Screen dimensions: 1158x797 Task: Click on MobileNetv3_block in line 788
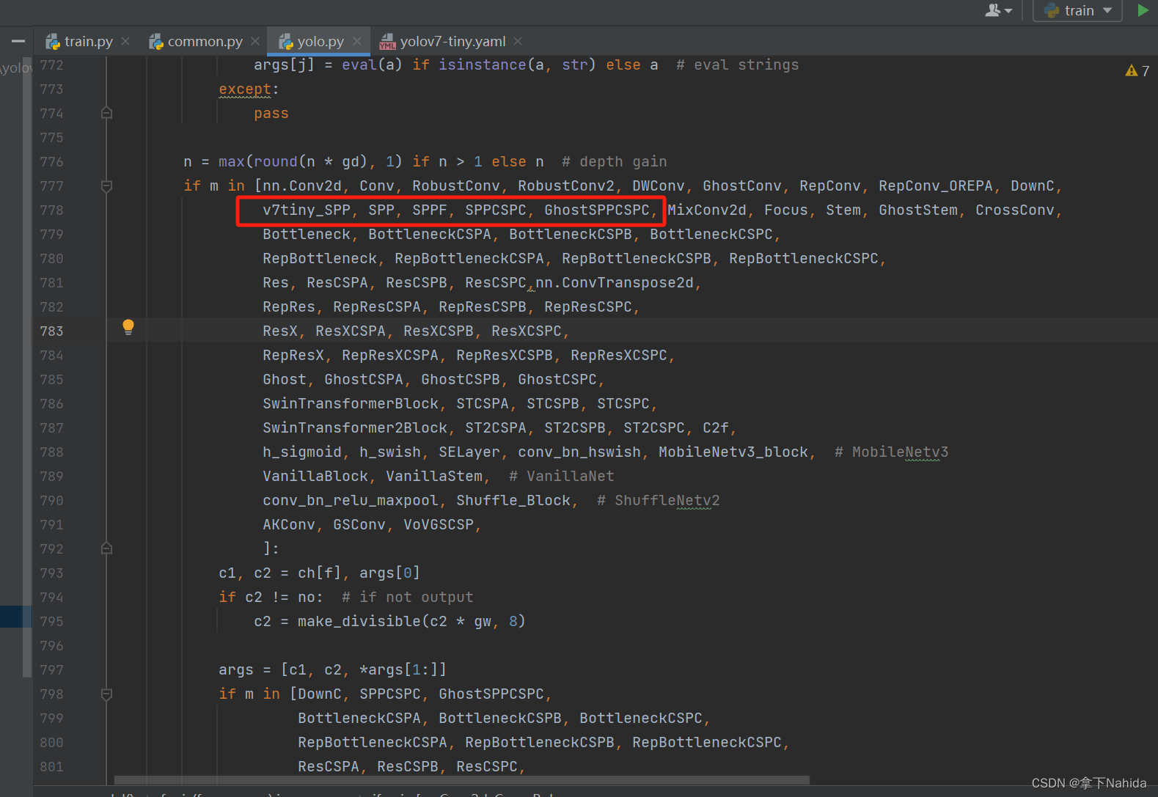[733, 452]
